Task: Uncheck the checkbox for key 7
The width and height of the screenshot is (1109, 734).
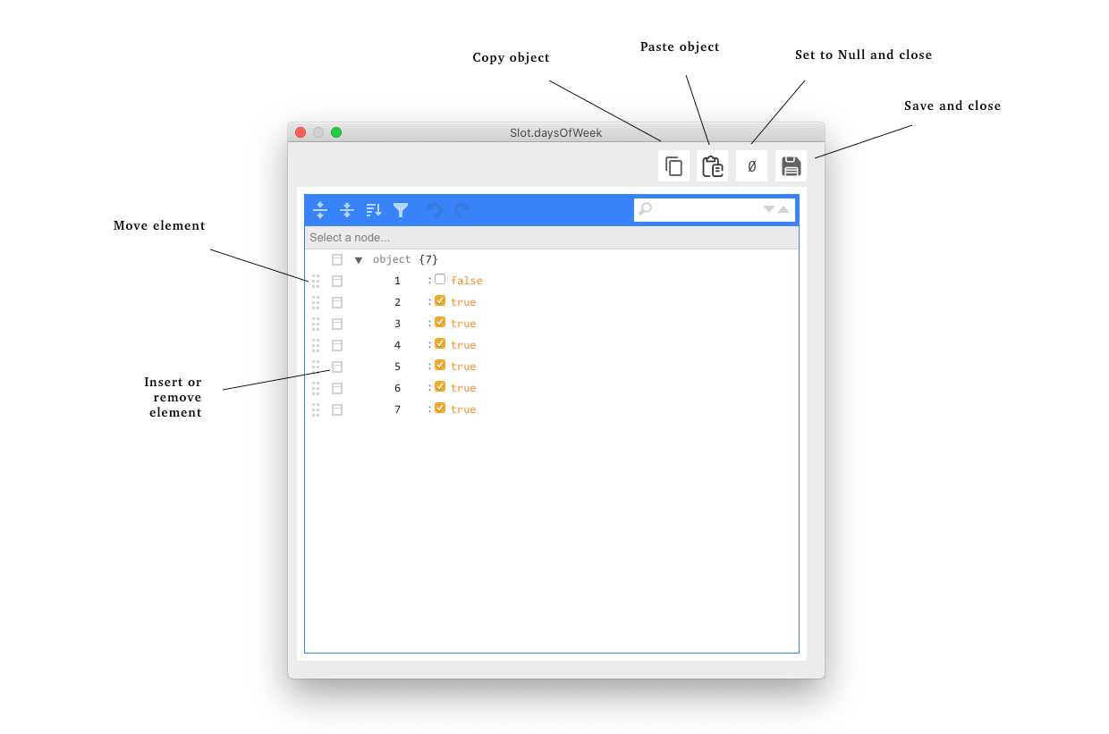Action: pyautogui.click(x=440, y=408)
